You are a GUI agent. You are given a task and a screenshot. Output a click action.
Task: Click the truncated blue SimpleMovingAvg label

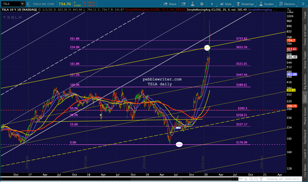pyautogui.click(x=262, y=9)
